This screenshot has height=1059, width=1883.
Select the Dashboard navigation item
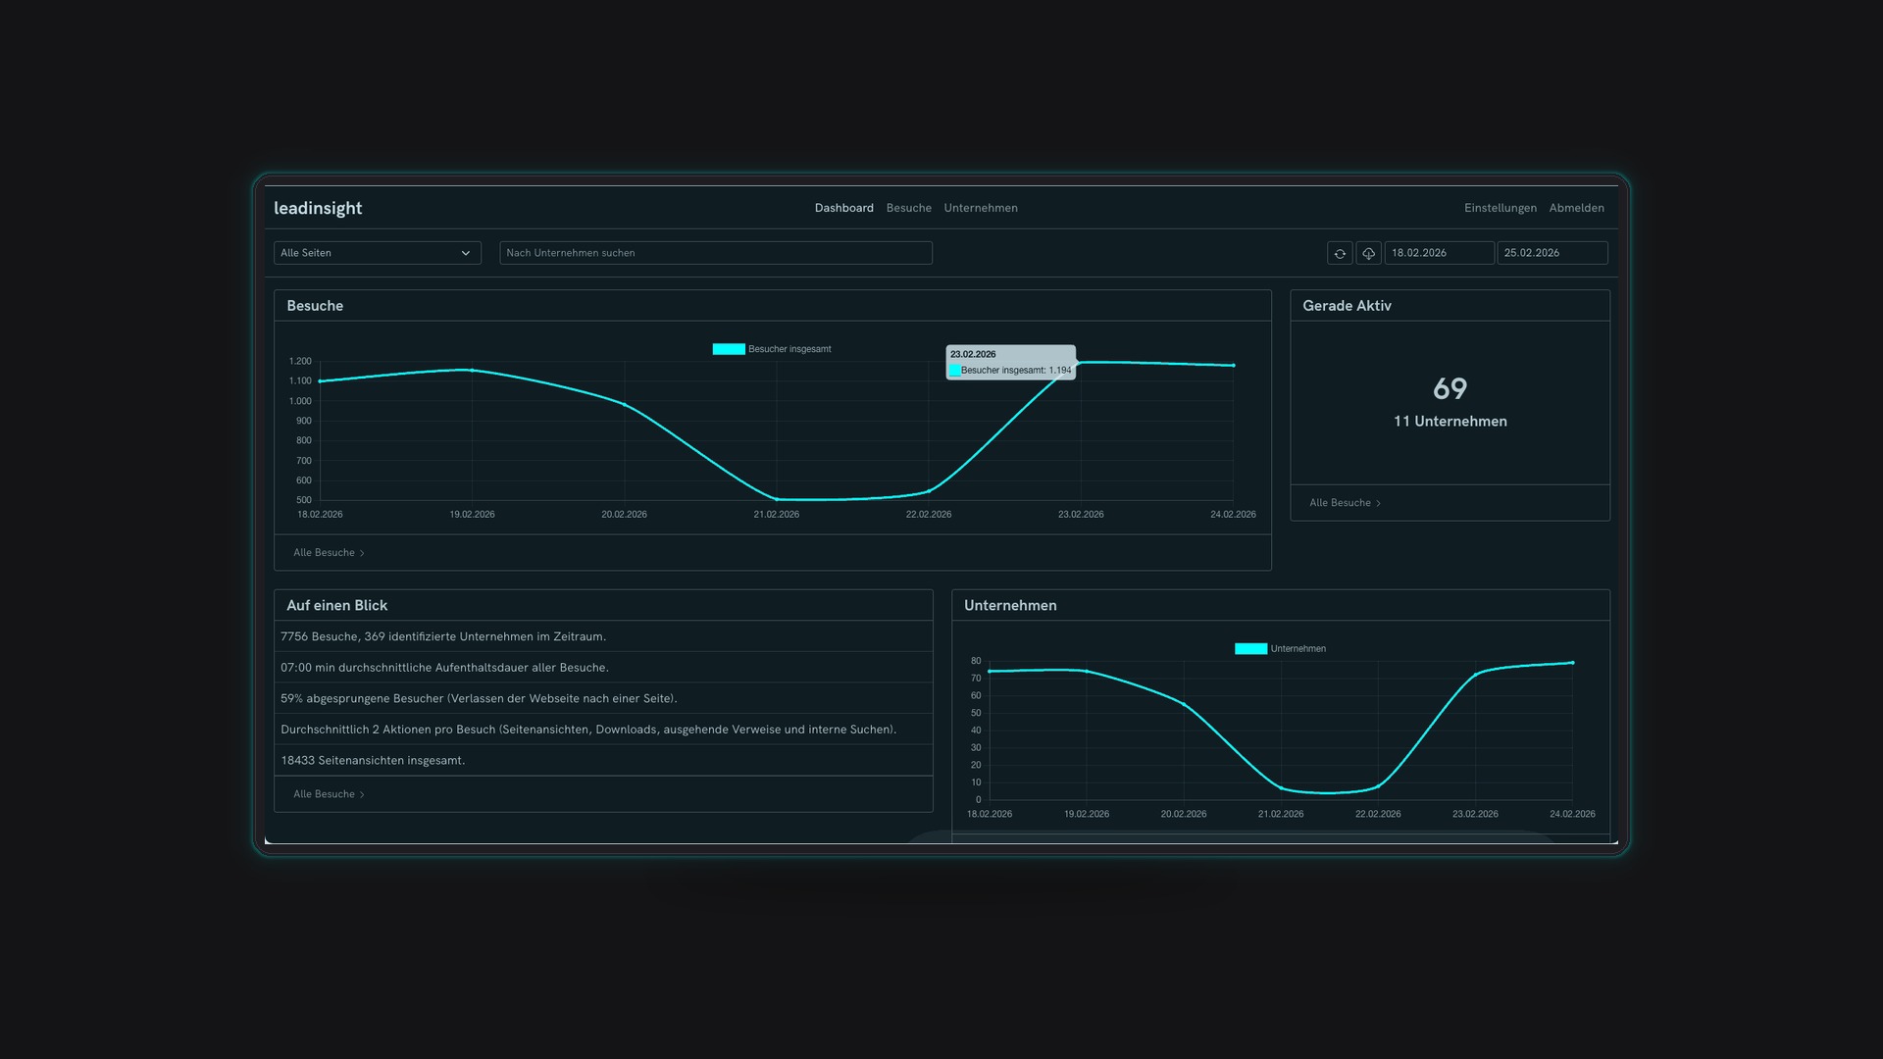point(843,208)
